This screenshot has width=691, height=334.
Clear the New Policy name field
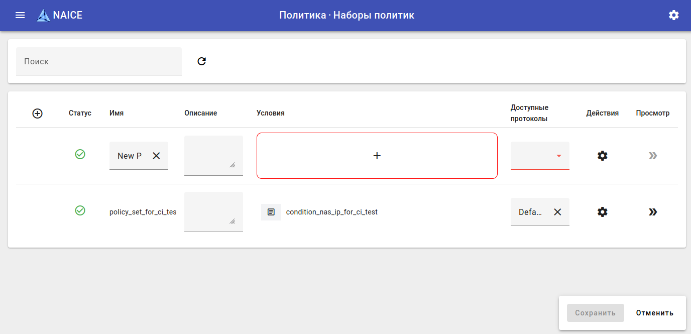tap(156, 156)
